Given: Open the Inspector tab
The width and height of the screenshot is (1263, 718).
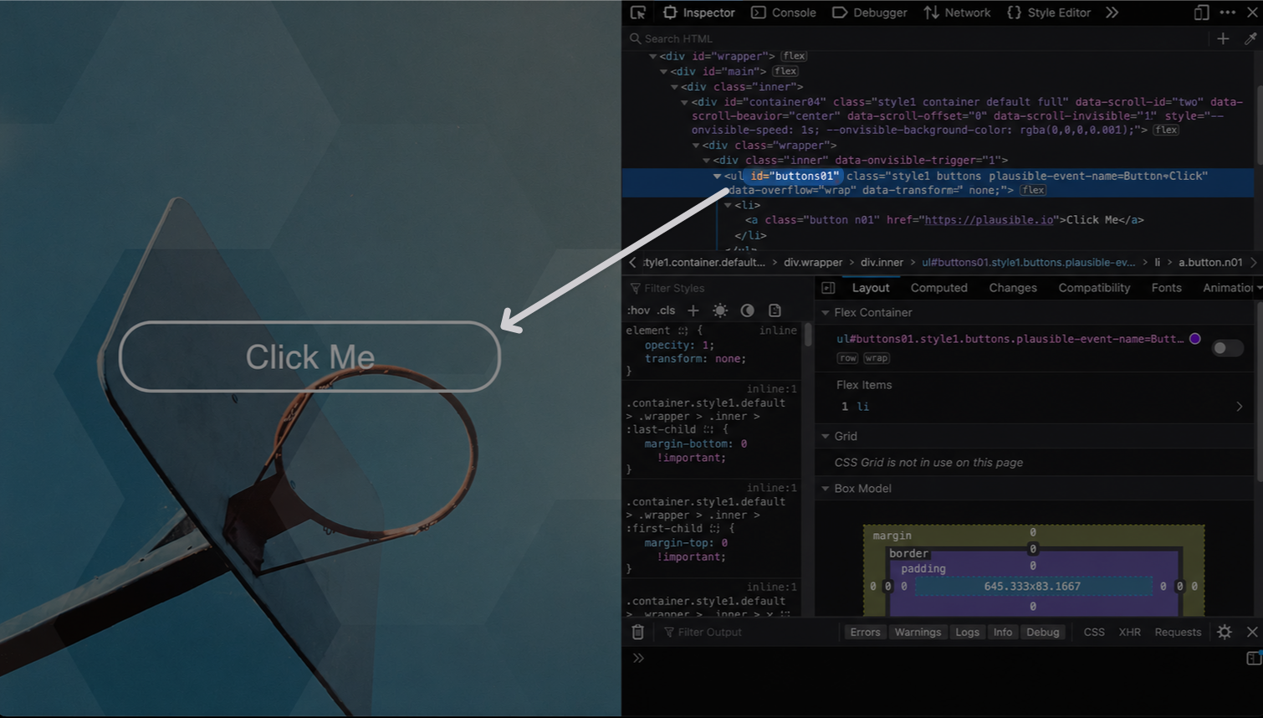Looking at the screenshot, I should (x=698, y=13).
